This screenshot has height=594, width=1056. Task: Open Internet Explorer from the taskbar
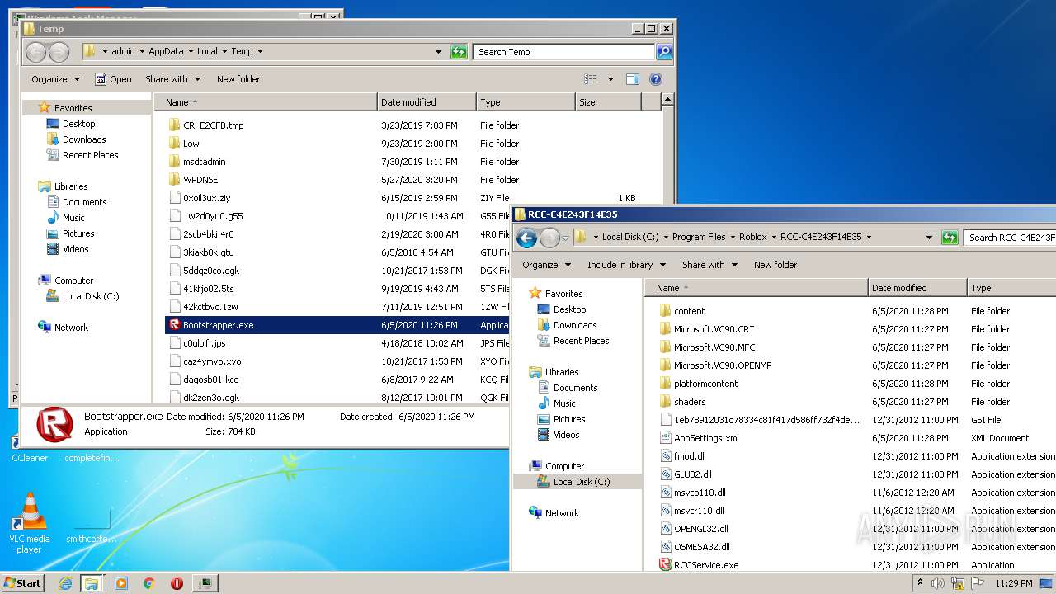pos(66,583)
